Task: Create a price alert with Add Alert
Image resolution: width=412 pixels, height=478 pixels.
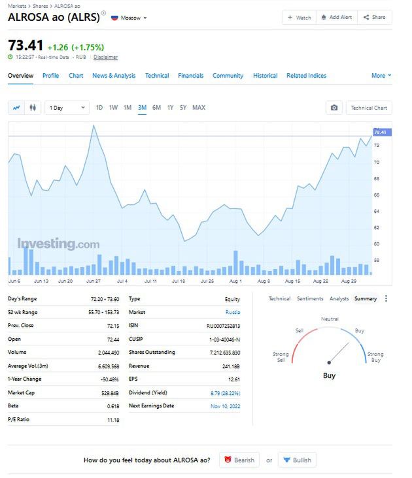Action: coord(337,18)
